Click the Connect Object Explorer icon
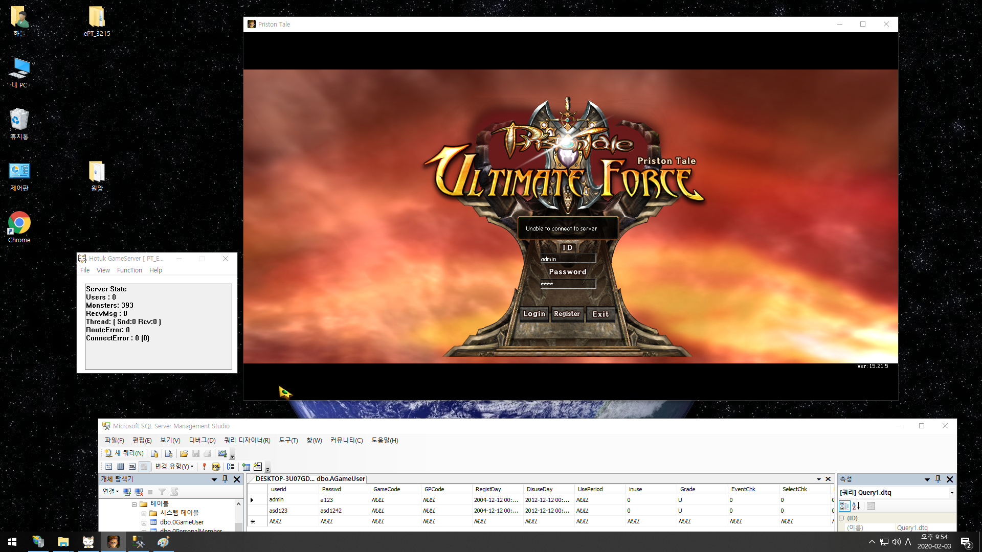 click(x=127, y=492)
